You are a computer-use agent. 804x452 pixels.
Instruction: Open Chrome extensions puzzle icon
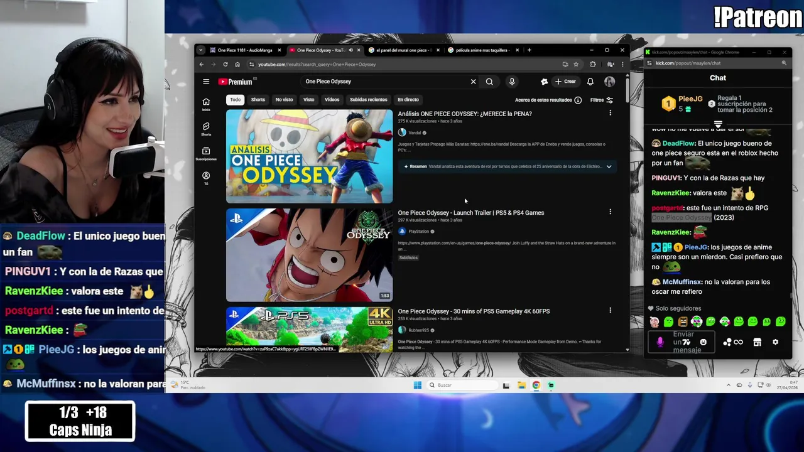pyautogui.click(x=593, y=64)
